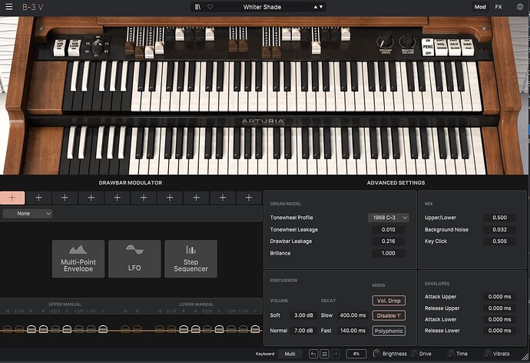The height and width of the screenshot is (363, 530).
Task: Add modulator in sixth plus slot
Action: pyautogui.click(x=144, y=198)
